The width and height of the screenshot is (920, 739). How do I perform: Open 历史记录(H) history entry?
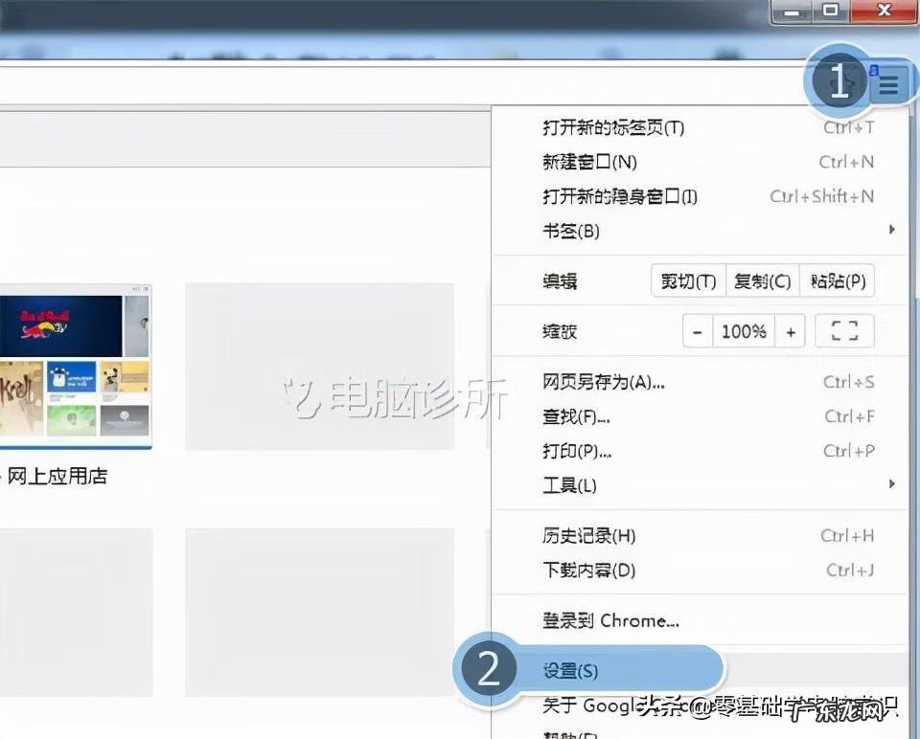(588, 536)
